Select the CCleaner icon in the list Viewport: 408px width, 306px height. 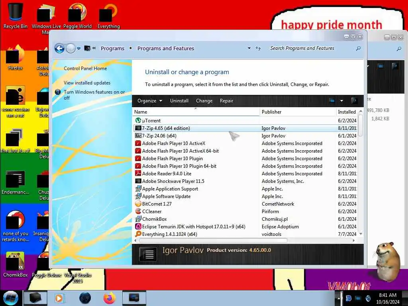pyautogui.click(x=138, y=211)
